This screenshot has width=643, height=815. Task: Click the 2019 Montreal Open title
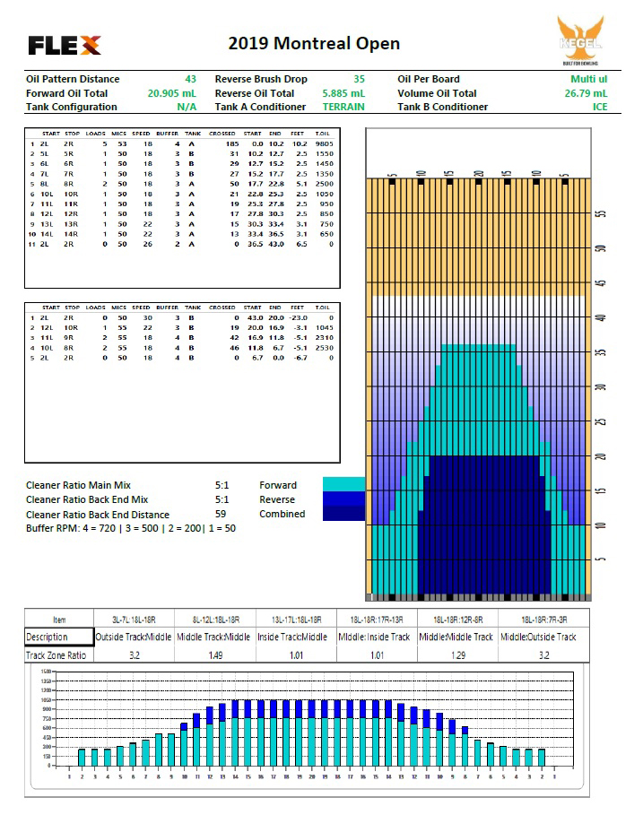pos(314,43)
